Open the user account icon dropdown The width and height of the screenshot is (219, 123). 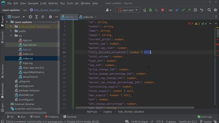(108, 10)
